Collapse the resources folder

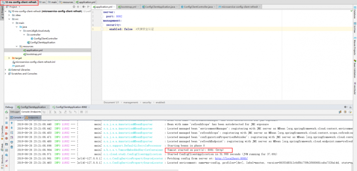pyautogui.click(x=17, y=46)
